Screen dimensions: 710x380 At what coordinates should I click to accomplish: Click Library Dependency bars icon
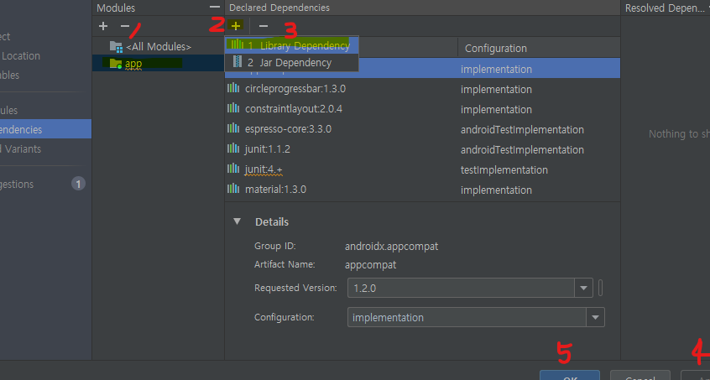(x=238, y=44)
